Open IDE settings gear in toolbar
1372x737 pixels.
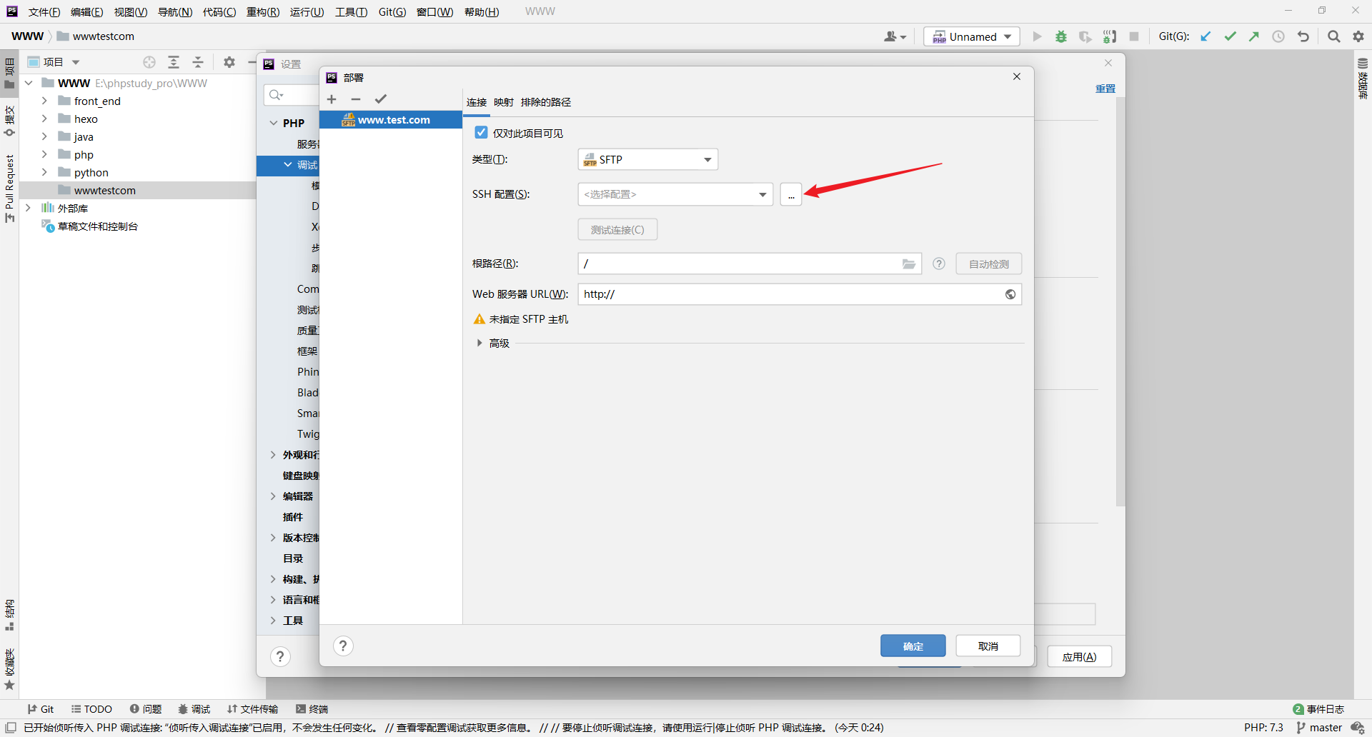coord(1358,36)
